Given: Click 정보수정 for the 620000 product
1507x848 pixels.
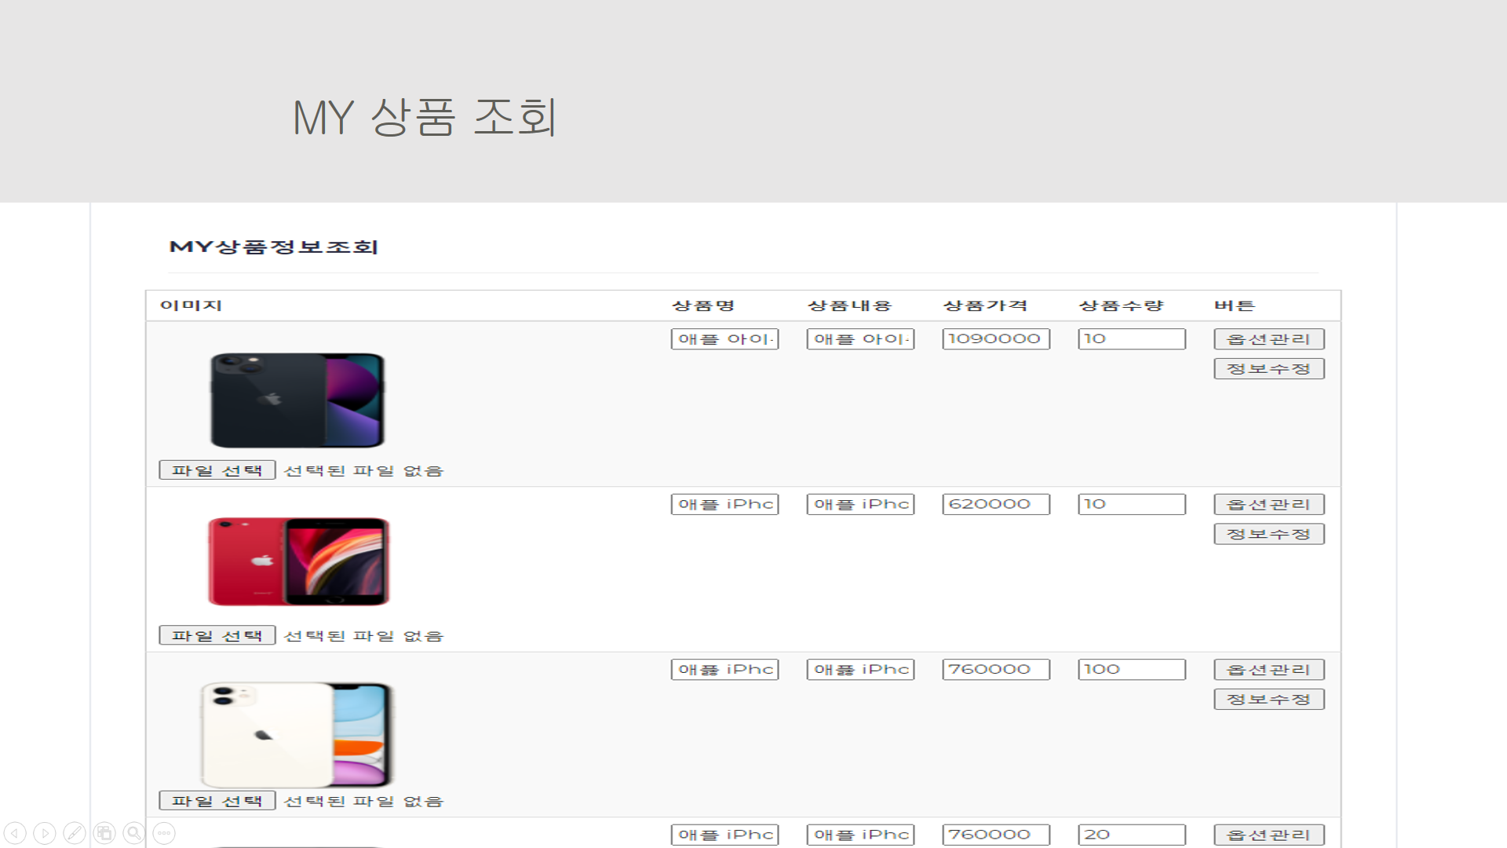Looking at the screenshot, I should click(1269, 534).
